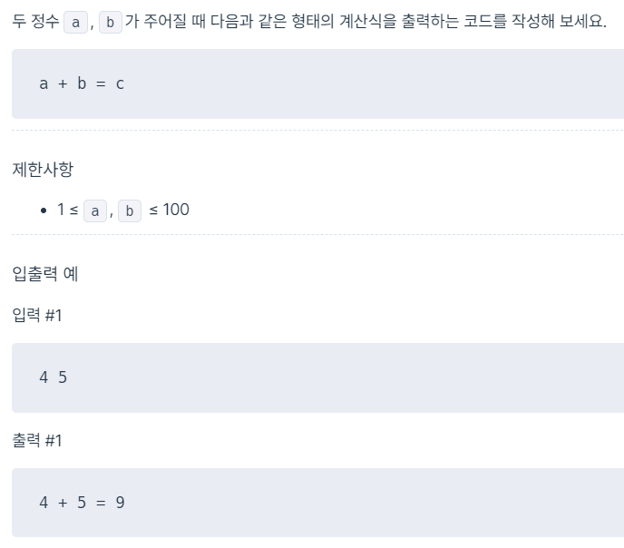Click the inline code 'a' in problem statement
Viewport: 624px width, 548px height.
75,23
